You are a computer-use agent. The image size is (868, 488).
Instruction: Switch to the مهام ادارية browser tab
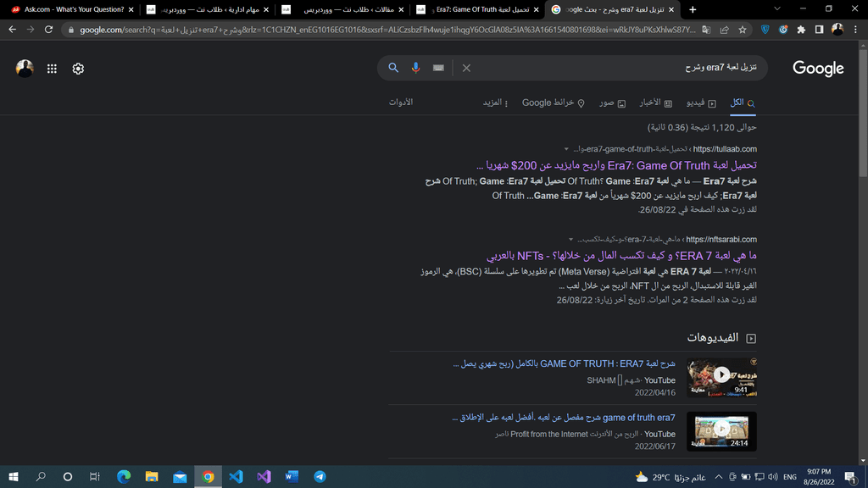(208, 9)
